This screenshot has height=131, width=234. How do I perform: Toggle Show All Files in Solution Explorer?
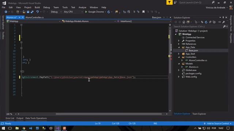pos(214,22)
